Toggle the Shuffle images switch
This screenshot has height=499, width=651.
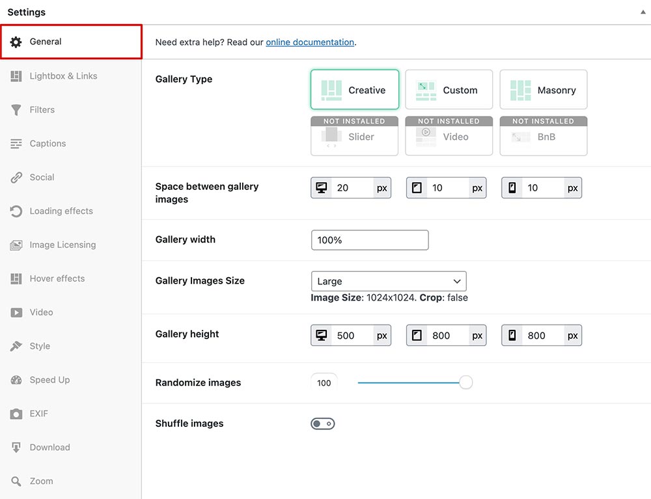tap(323, 424)
